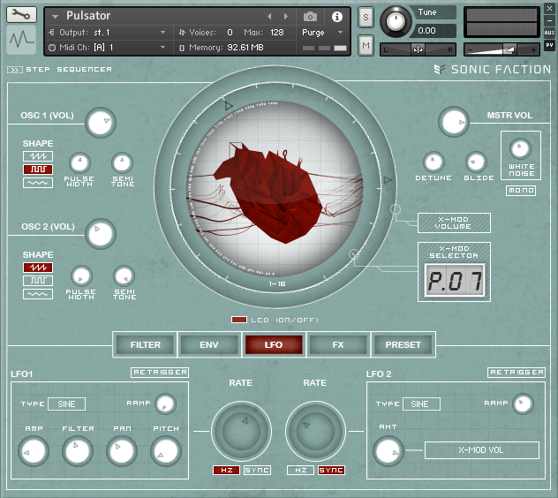The height and width of the screenshot is (498, 558).
Task: Toggle Mute with the M button
Action: pyautogui.click(x=366, y=46)
